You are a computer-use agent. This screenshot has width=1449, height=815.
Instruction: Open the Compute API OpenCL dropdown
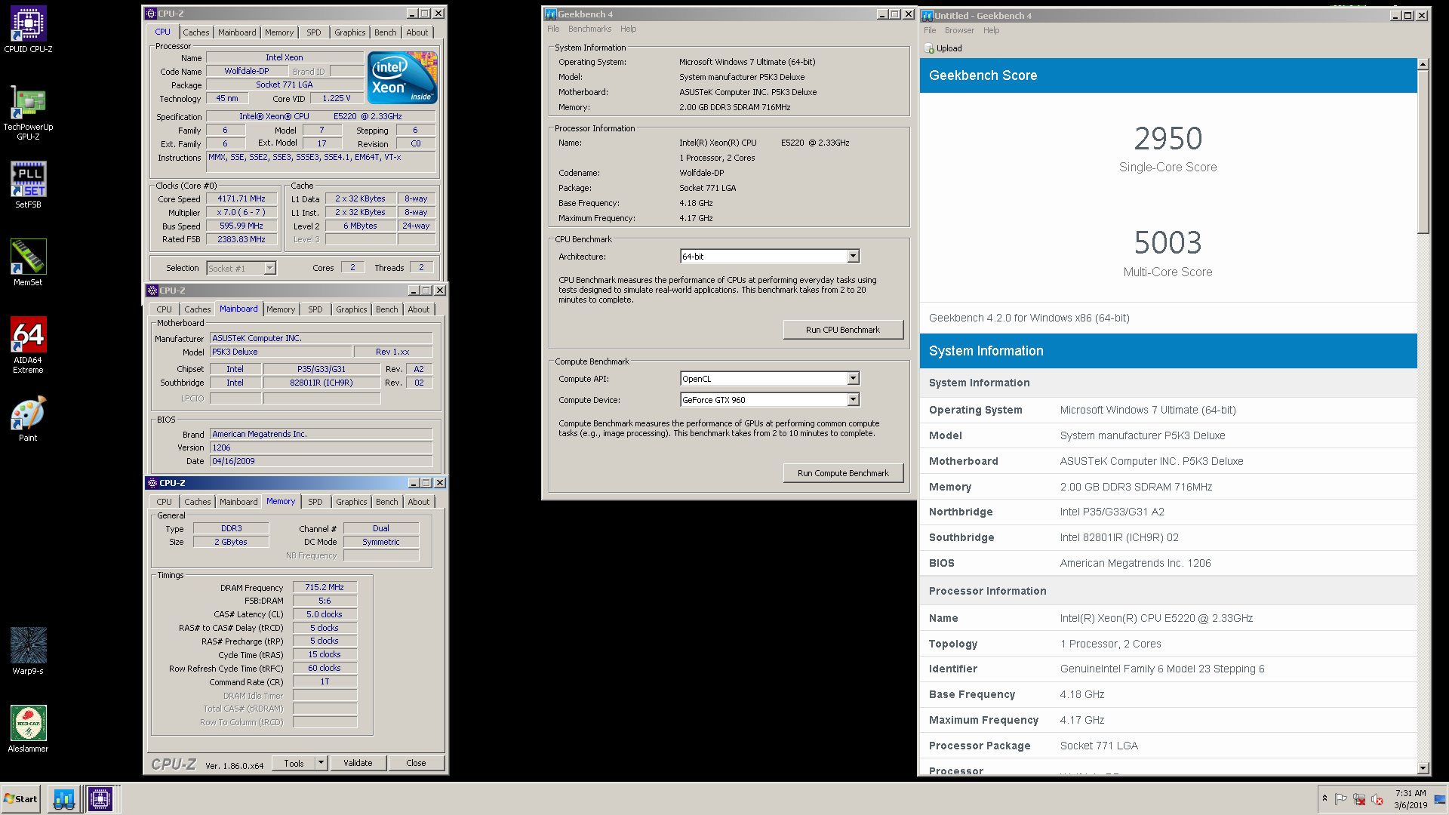click(x=854, y=379)
